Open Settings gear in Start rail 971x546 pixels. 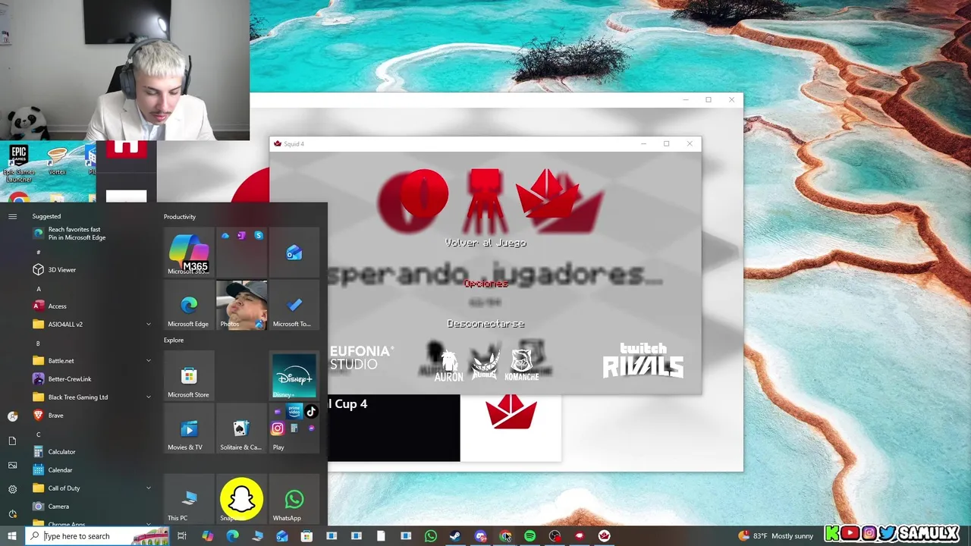[12, 489]
